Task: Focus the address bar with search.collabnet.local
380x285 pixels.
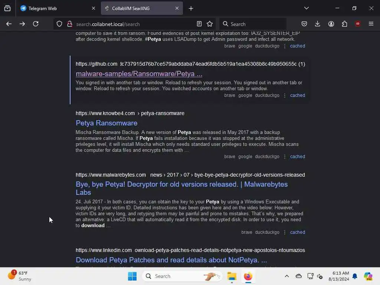Action: click(x=135, y=24)
